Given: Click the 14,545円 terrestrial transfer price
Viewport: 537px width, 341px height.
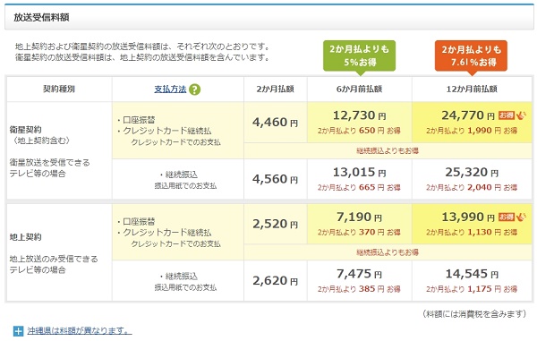Looking at the screenshot, I should pyautogui.click(x=472, y=274).
